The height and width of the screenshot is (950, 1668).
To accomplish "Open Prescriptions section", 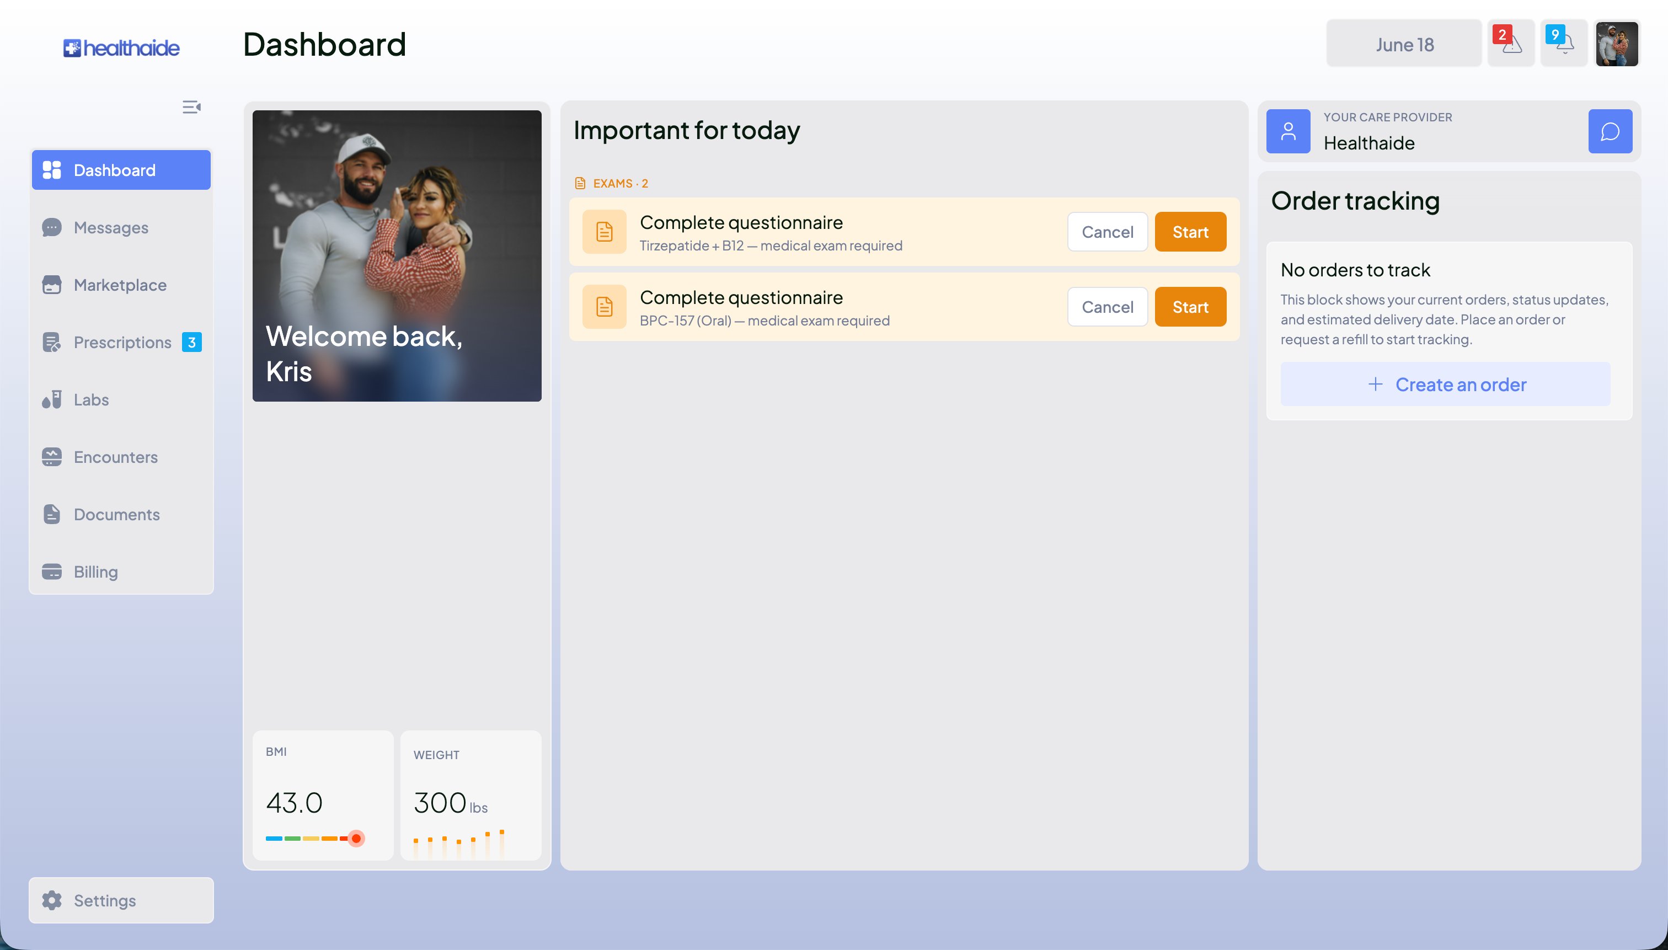I will (x=121, y=343).
